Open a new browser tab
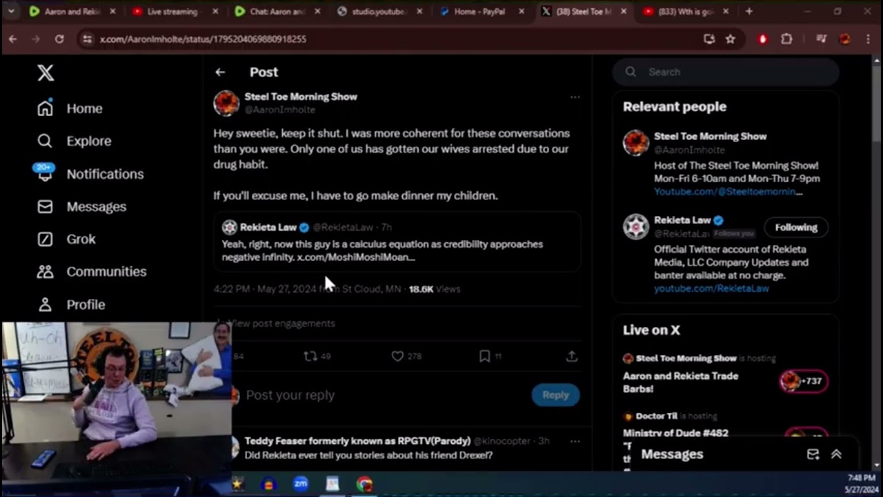The height and width of the screenshot is (497, 883). click(x=749, y=12)
